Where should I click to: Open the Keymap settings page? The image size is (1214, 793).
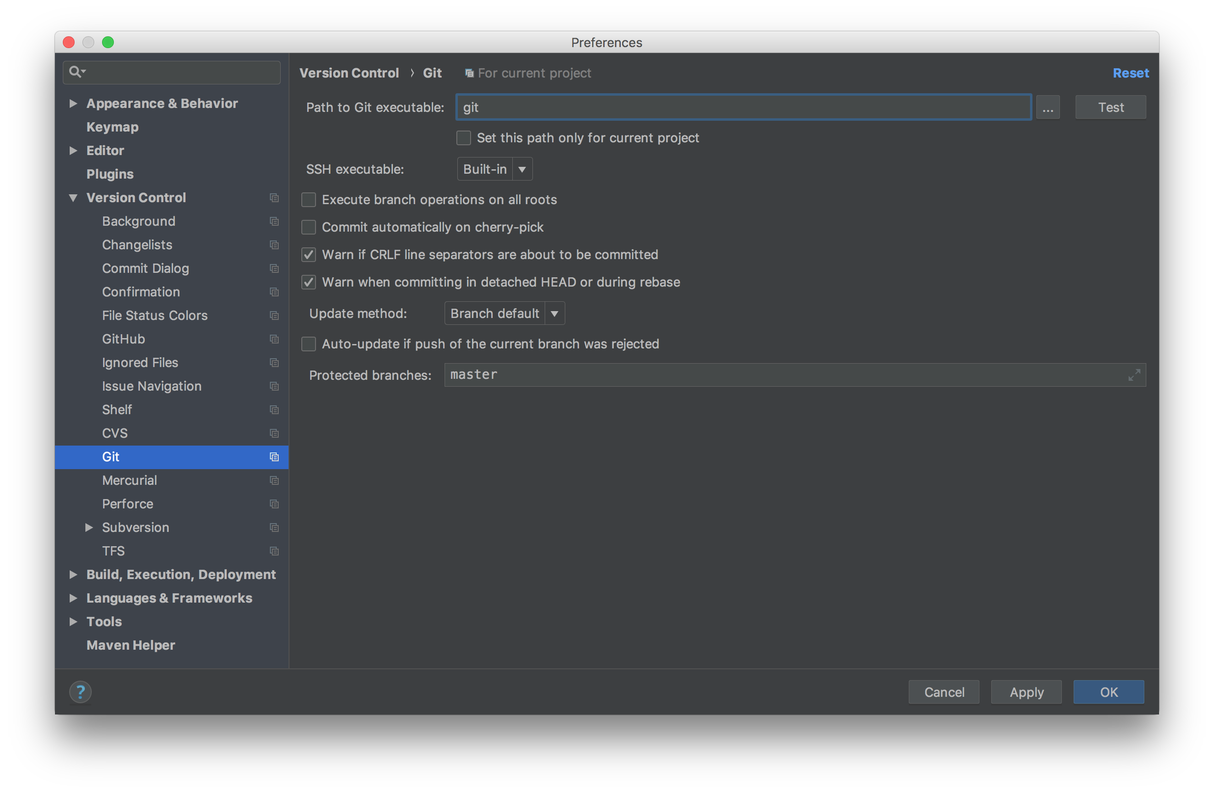(112, 127)
